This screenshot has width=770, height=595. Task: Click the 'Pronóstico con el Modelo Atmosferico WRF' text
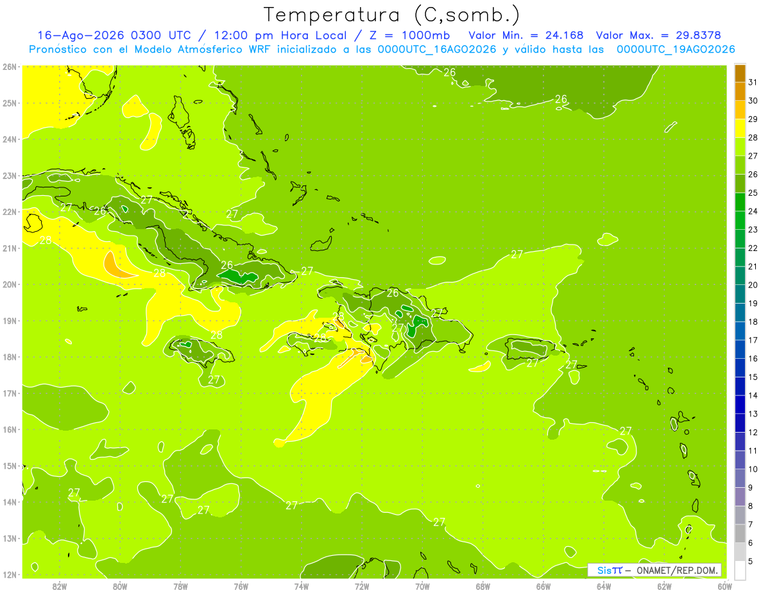(x=150, y=49)
